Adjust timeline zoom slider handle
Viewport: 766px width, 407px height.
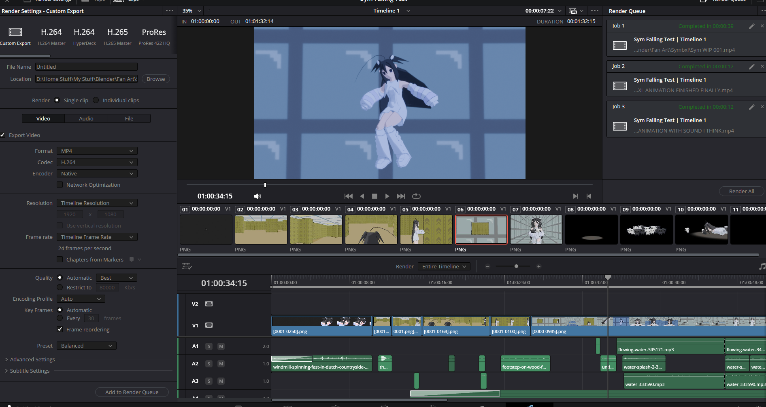point(516,266)
